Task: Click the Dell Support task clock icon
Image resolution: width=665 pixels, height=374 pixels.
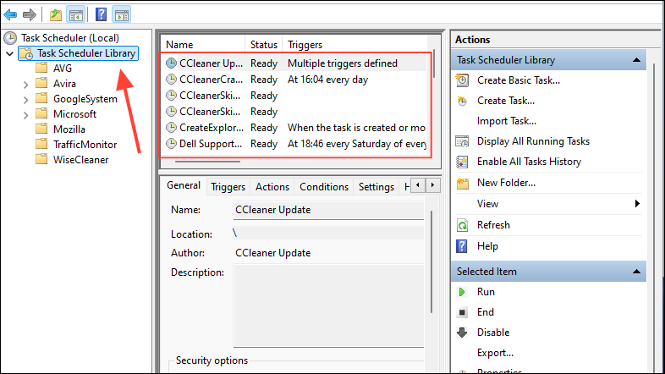Action: (x=171, y=144)
